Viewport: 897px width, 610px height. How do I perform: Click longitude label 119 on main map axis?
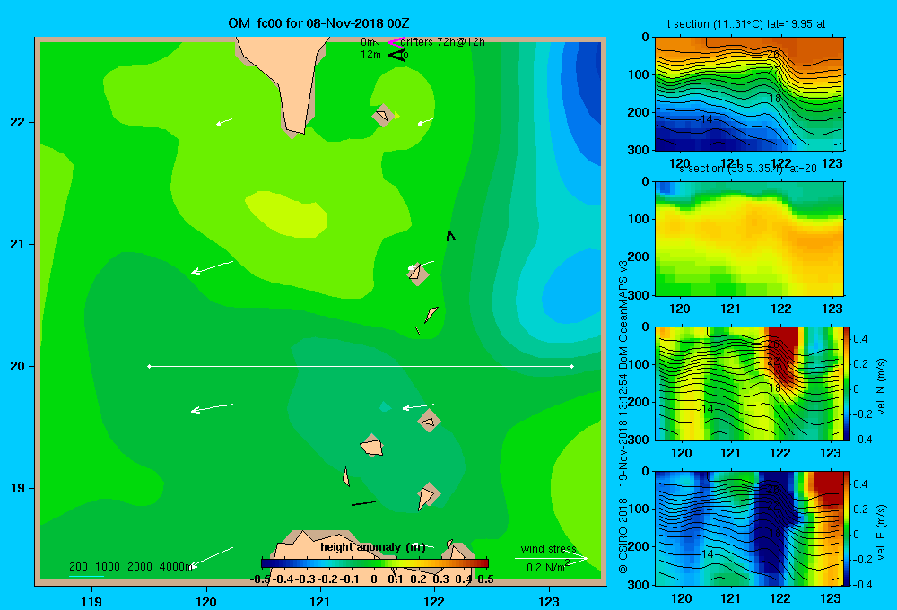pos(91,601)
